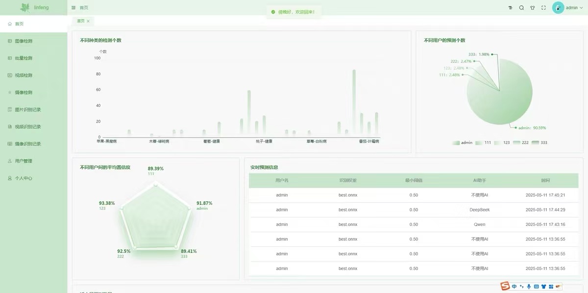The height and width of the screenshot is (293, 588).
Task: Open 视频检测 sidebar menu
Action: 33,75
